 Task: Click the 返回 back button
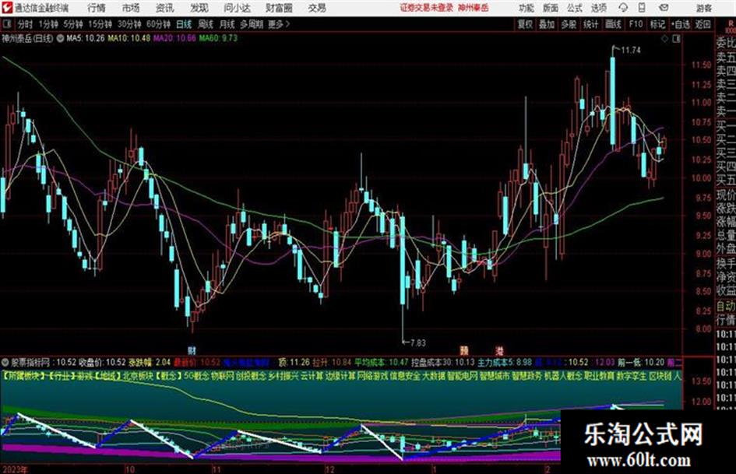703,24
